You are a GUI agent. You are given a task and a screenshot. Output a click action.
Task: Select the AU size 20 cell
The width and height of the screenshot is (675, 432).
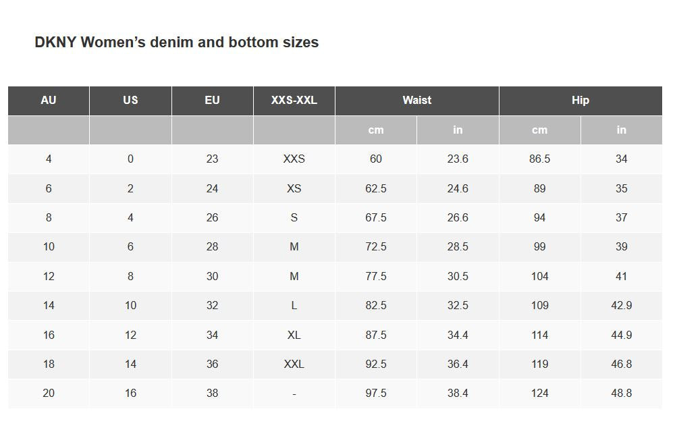pos(49,394)
